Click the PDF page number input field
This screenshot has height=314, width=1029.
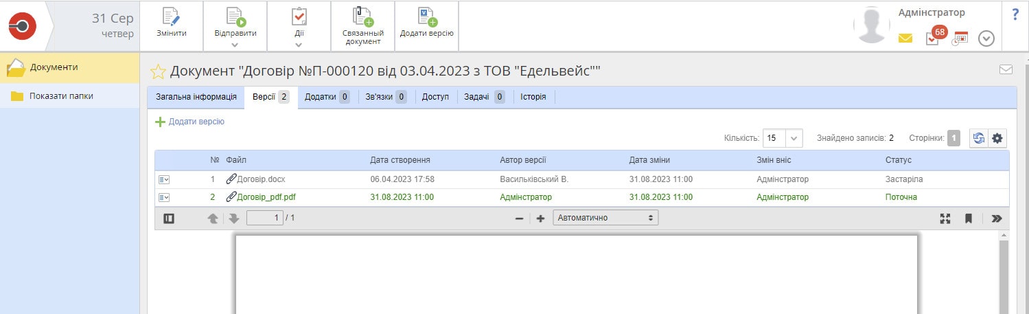click(264, 218)
